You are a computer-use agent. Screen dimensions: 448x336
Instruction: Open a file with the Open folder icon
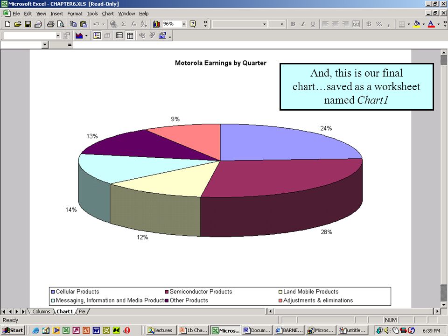[18, 24]
